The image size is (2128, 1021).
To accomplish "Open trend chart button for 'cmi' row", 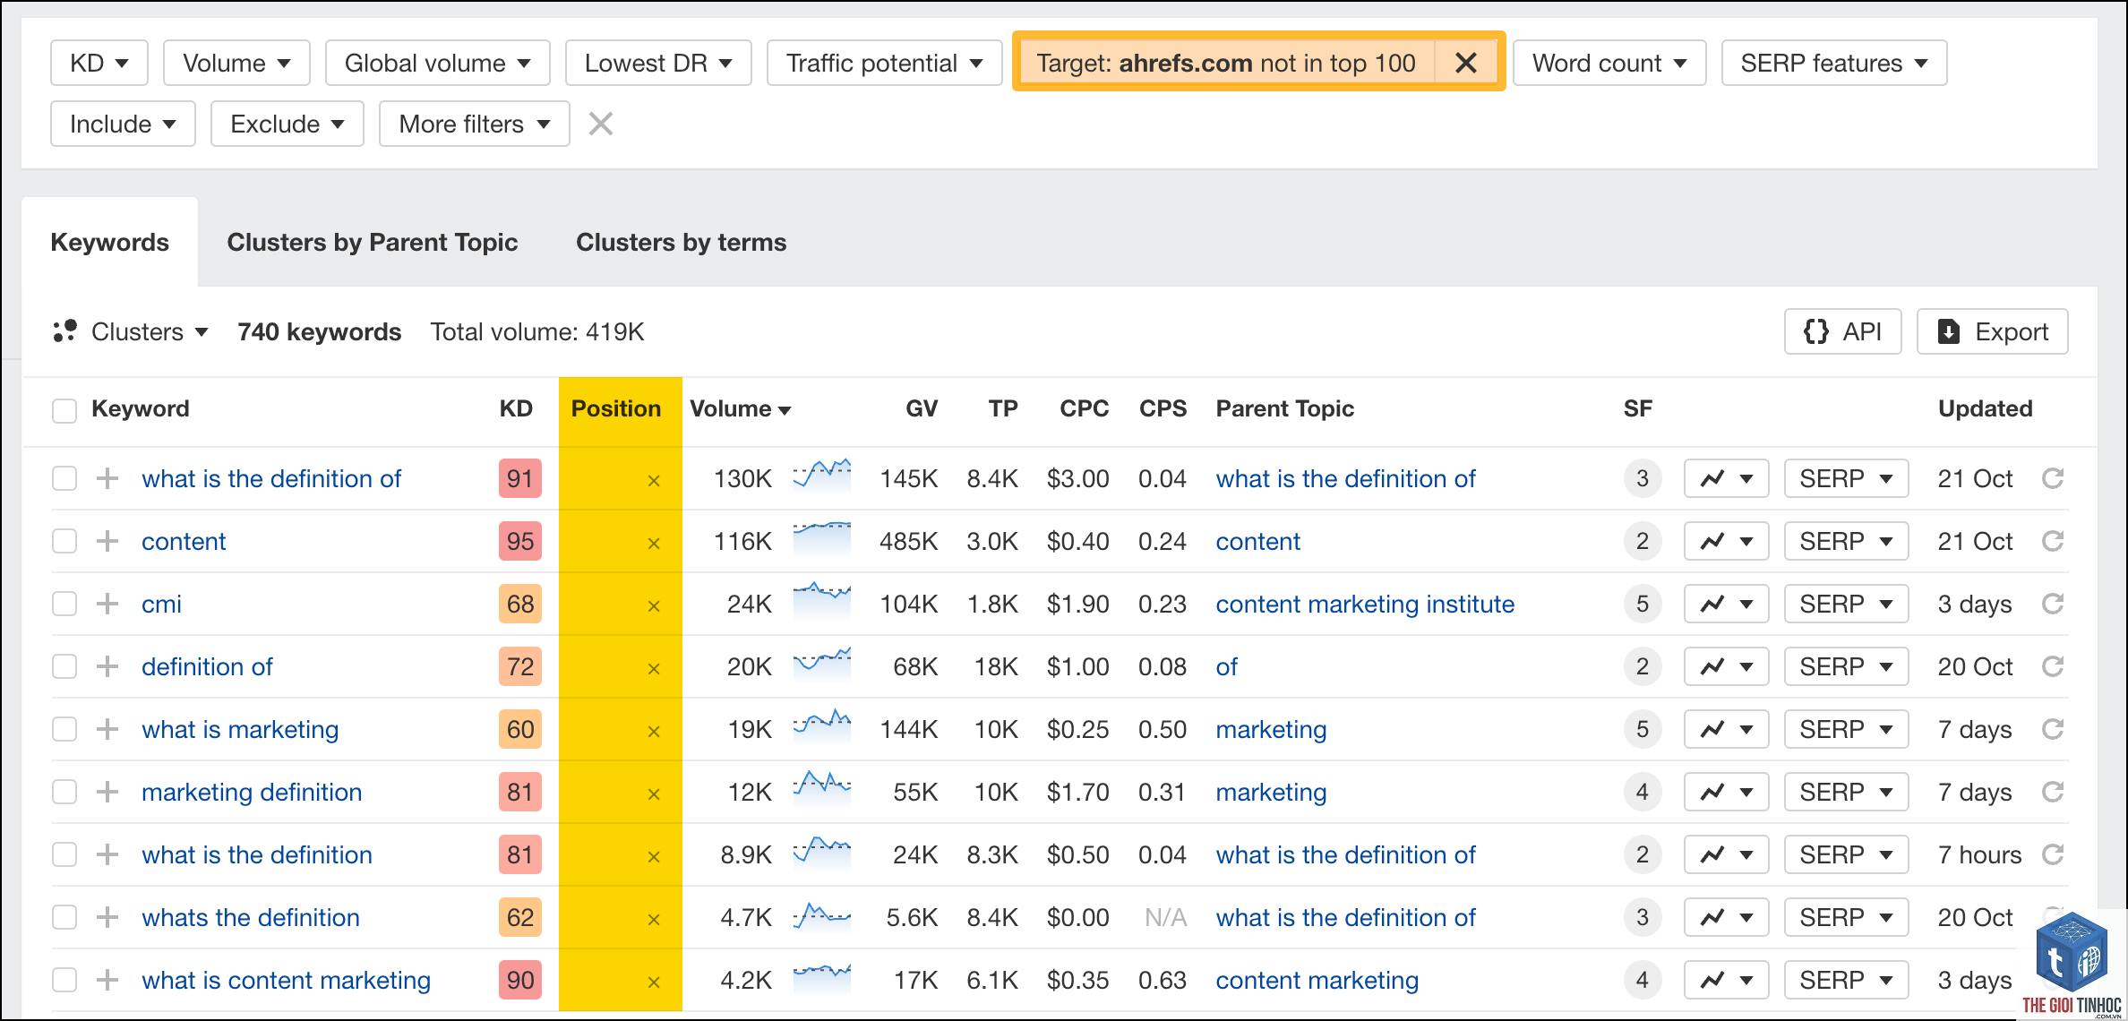I will click(x=1726, y=604).
